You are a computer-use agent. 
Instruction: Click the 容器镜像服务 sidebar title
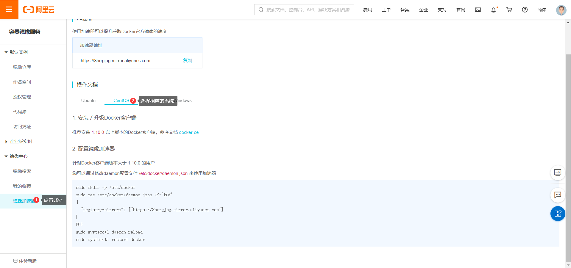click(25, 32)
